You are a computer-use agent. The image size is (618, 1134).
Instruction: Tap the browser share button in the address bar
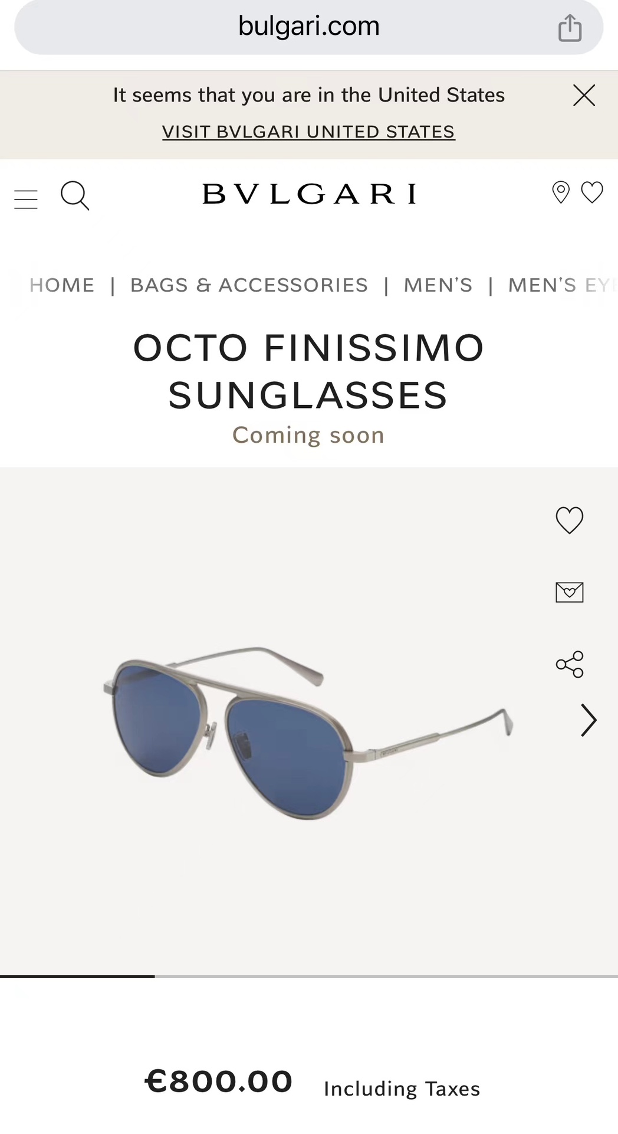(570, 28)
